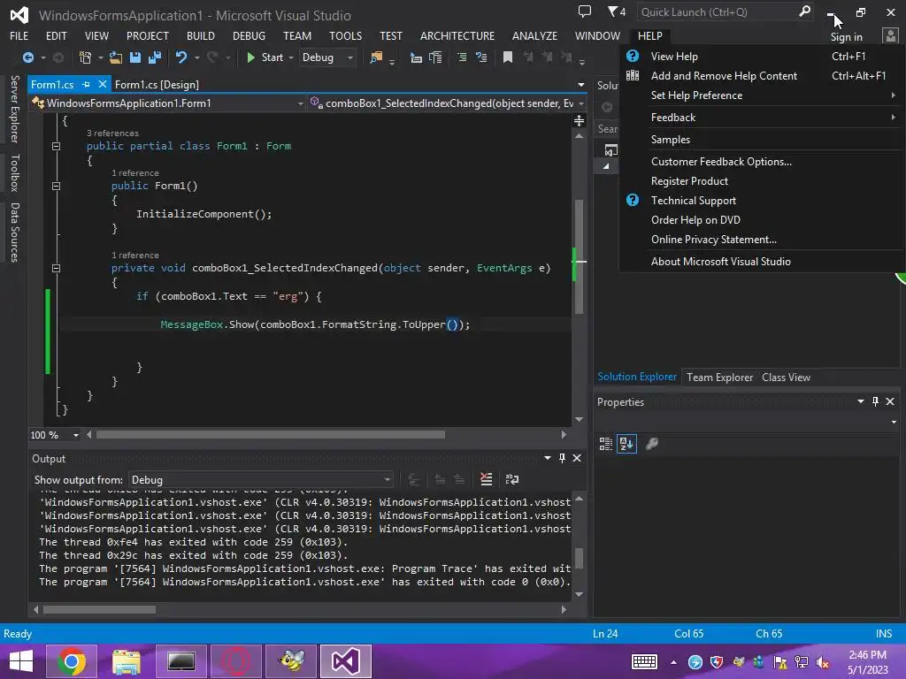
Task: Open the 100 % zoom dropdown
Action: [76, 435]
